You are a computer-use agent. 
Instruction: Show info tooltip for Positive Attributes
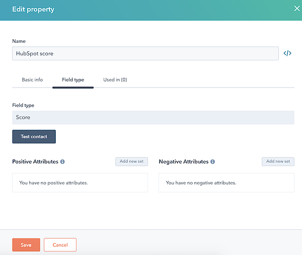tap(62, 161)
